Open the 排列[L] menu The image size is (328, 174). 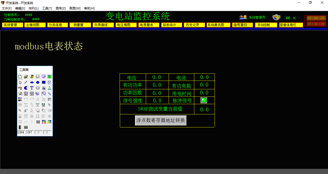[34, 8]
